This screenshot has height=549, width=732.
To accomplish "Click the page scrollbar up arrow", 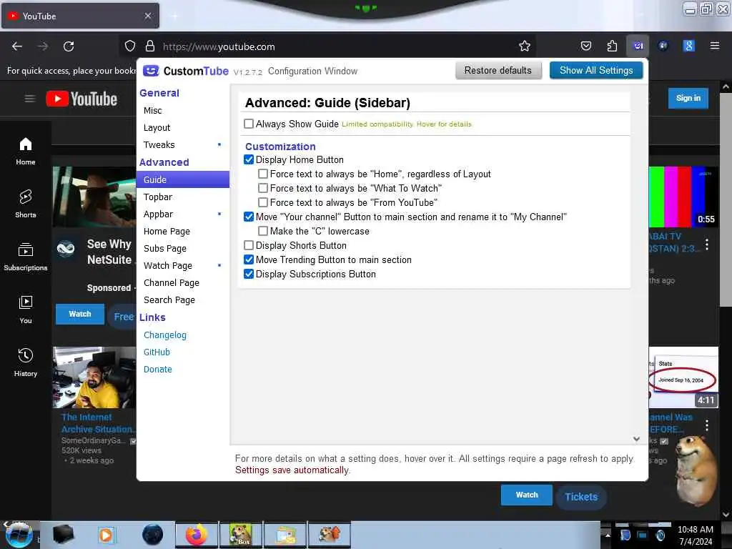I will click(726, 86).
